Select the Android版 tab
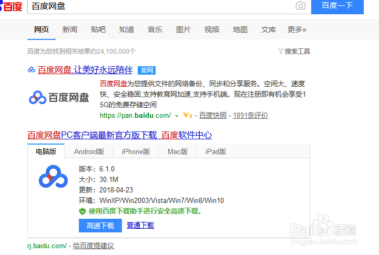379x255 pixels. [89, 151]
